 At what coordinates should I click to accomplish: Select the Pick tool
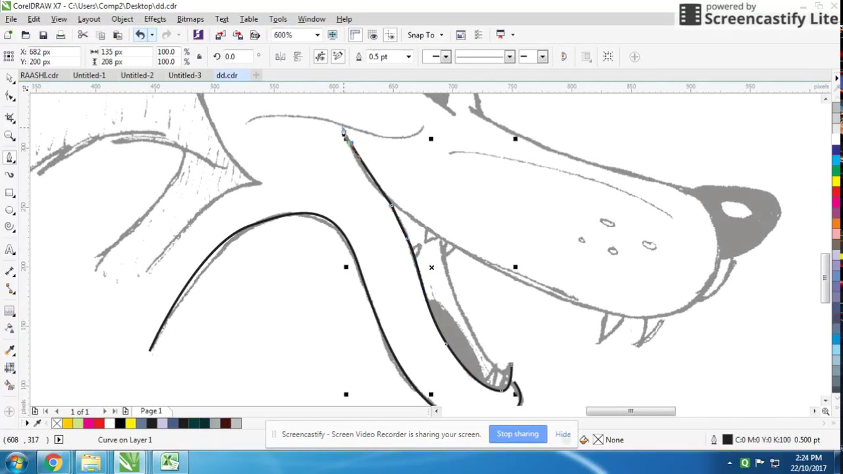[10, 79]
